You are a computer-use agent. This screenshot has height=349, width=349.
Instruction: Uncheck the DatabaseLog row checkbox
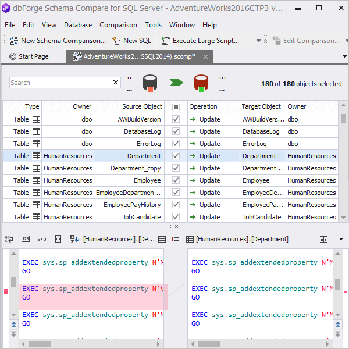point(176,131)
